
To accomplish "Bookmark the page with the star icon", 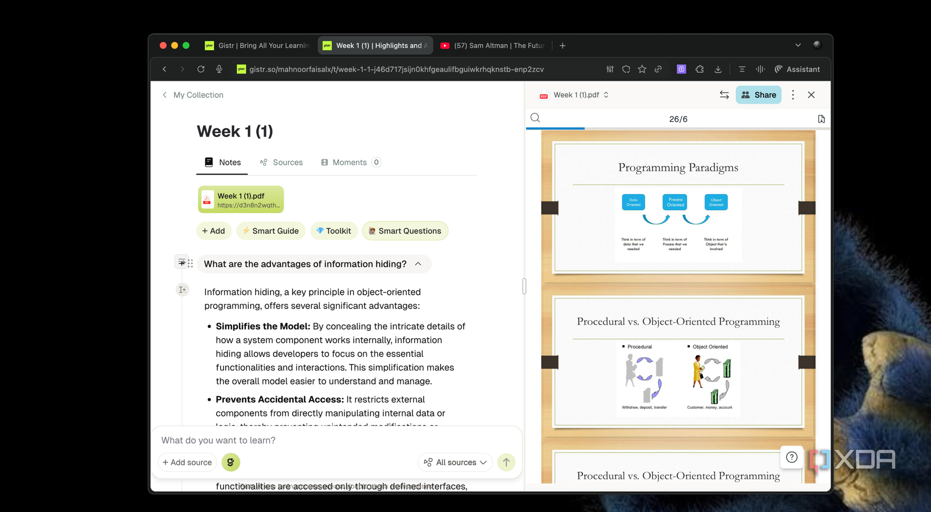I will 642,69.
